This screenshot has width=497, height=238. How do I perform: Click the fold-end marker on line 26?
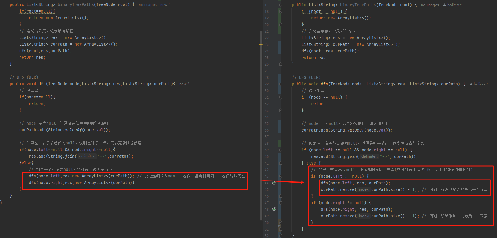click(281, 64)
